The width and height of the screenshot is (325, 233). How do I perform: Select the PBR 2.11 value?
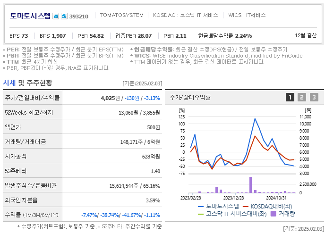pyautogui.click(x=175, y=36)
